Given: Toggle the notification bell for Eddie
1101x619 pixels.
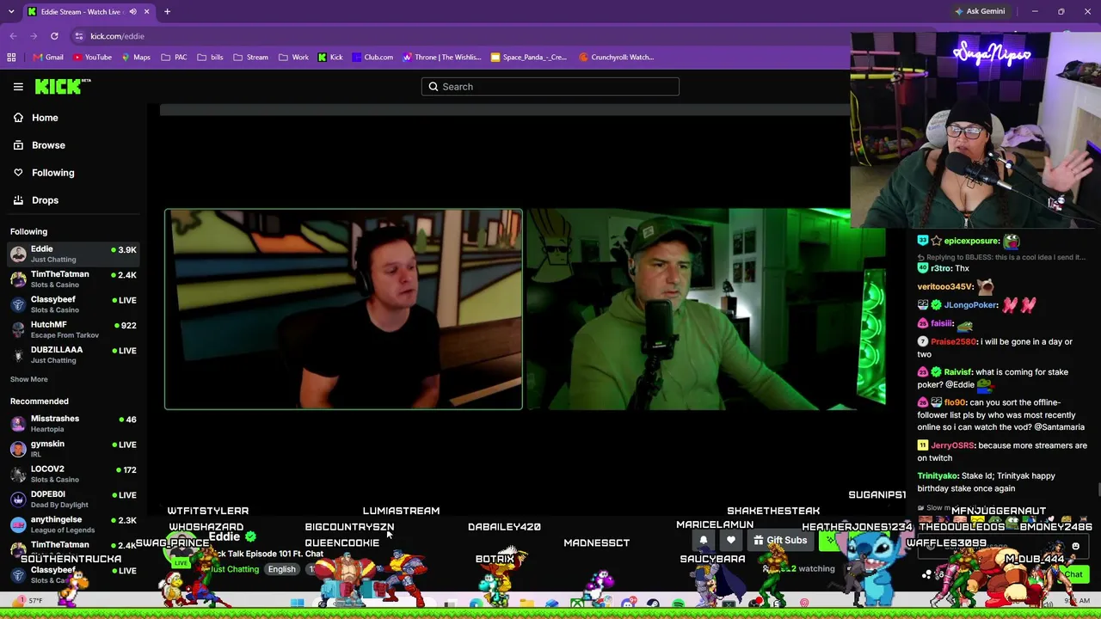Looking at the screenshot, I should tap(704, 541).
